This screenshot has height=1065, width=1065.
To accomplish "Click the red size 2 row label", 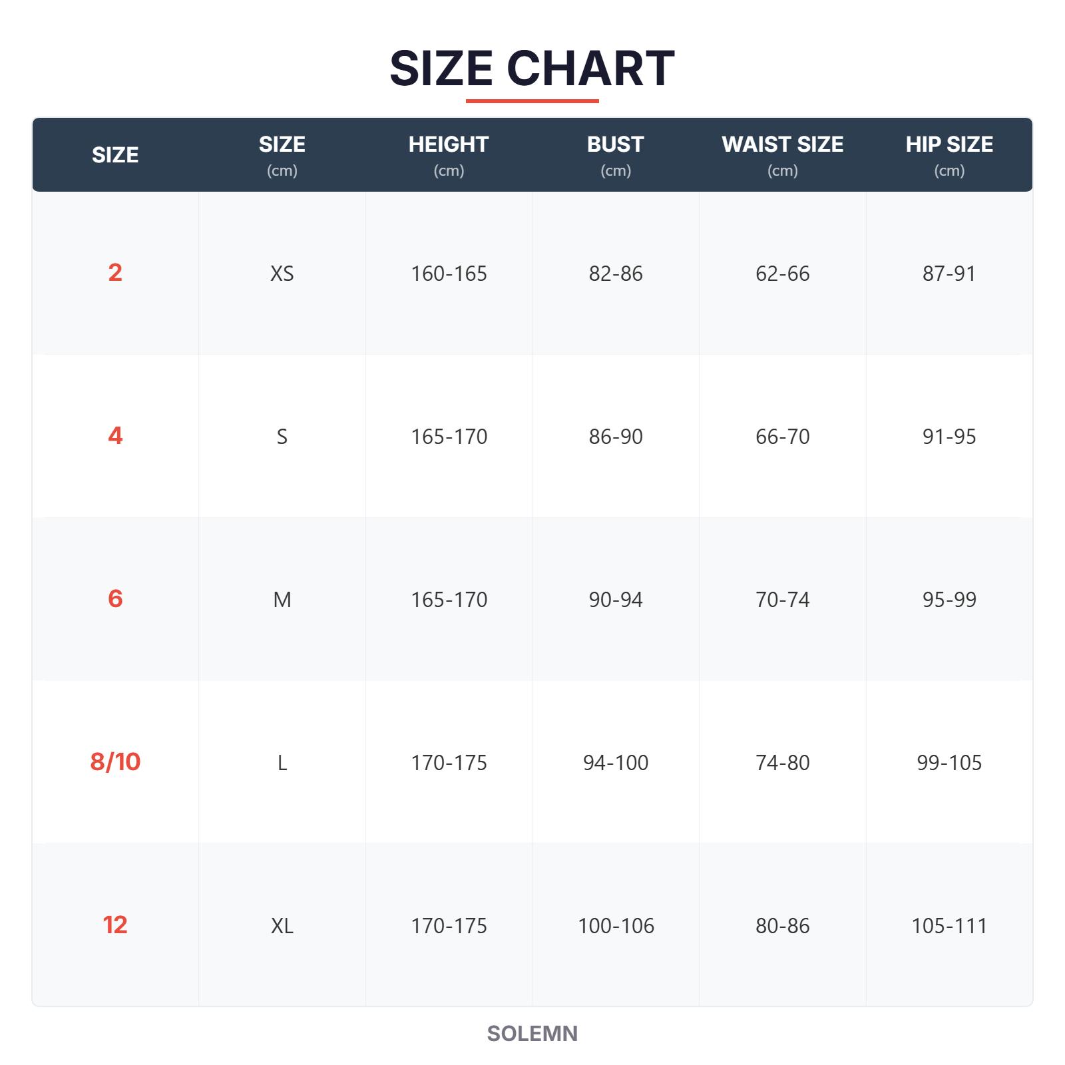I will pyautogui.click(x=115, y=273).
